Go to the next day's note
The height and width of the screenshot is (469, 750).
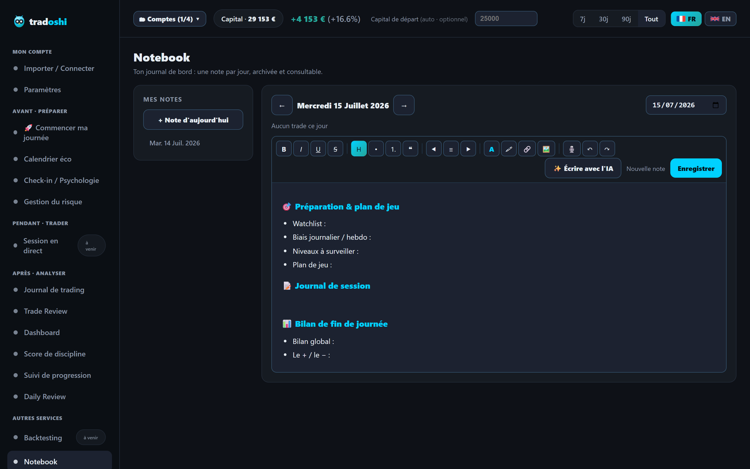click(404, 105)
